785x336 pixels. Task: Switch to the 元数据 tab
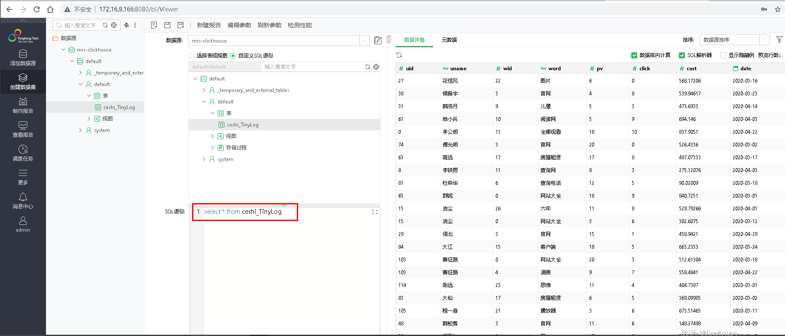coord(449,40)
